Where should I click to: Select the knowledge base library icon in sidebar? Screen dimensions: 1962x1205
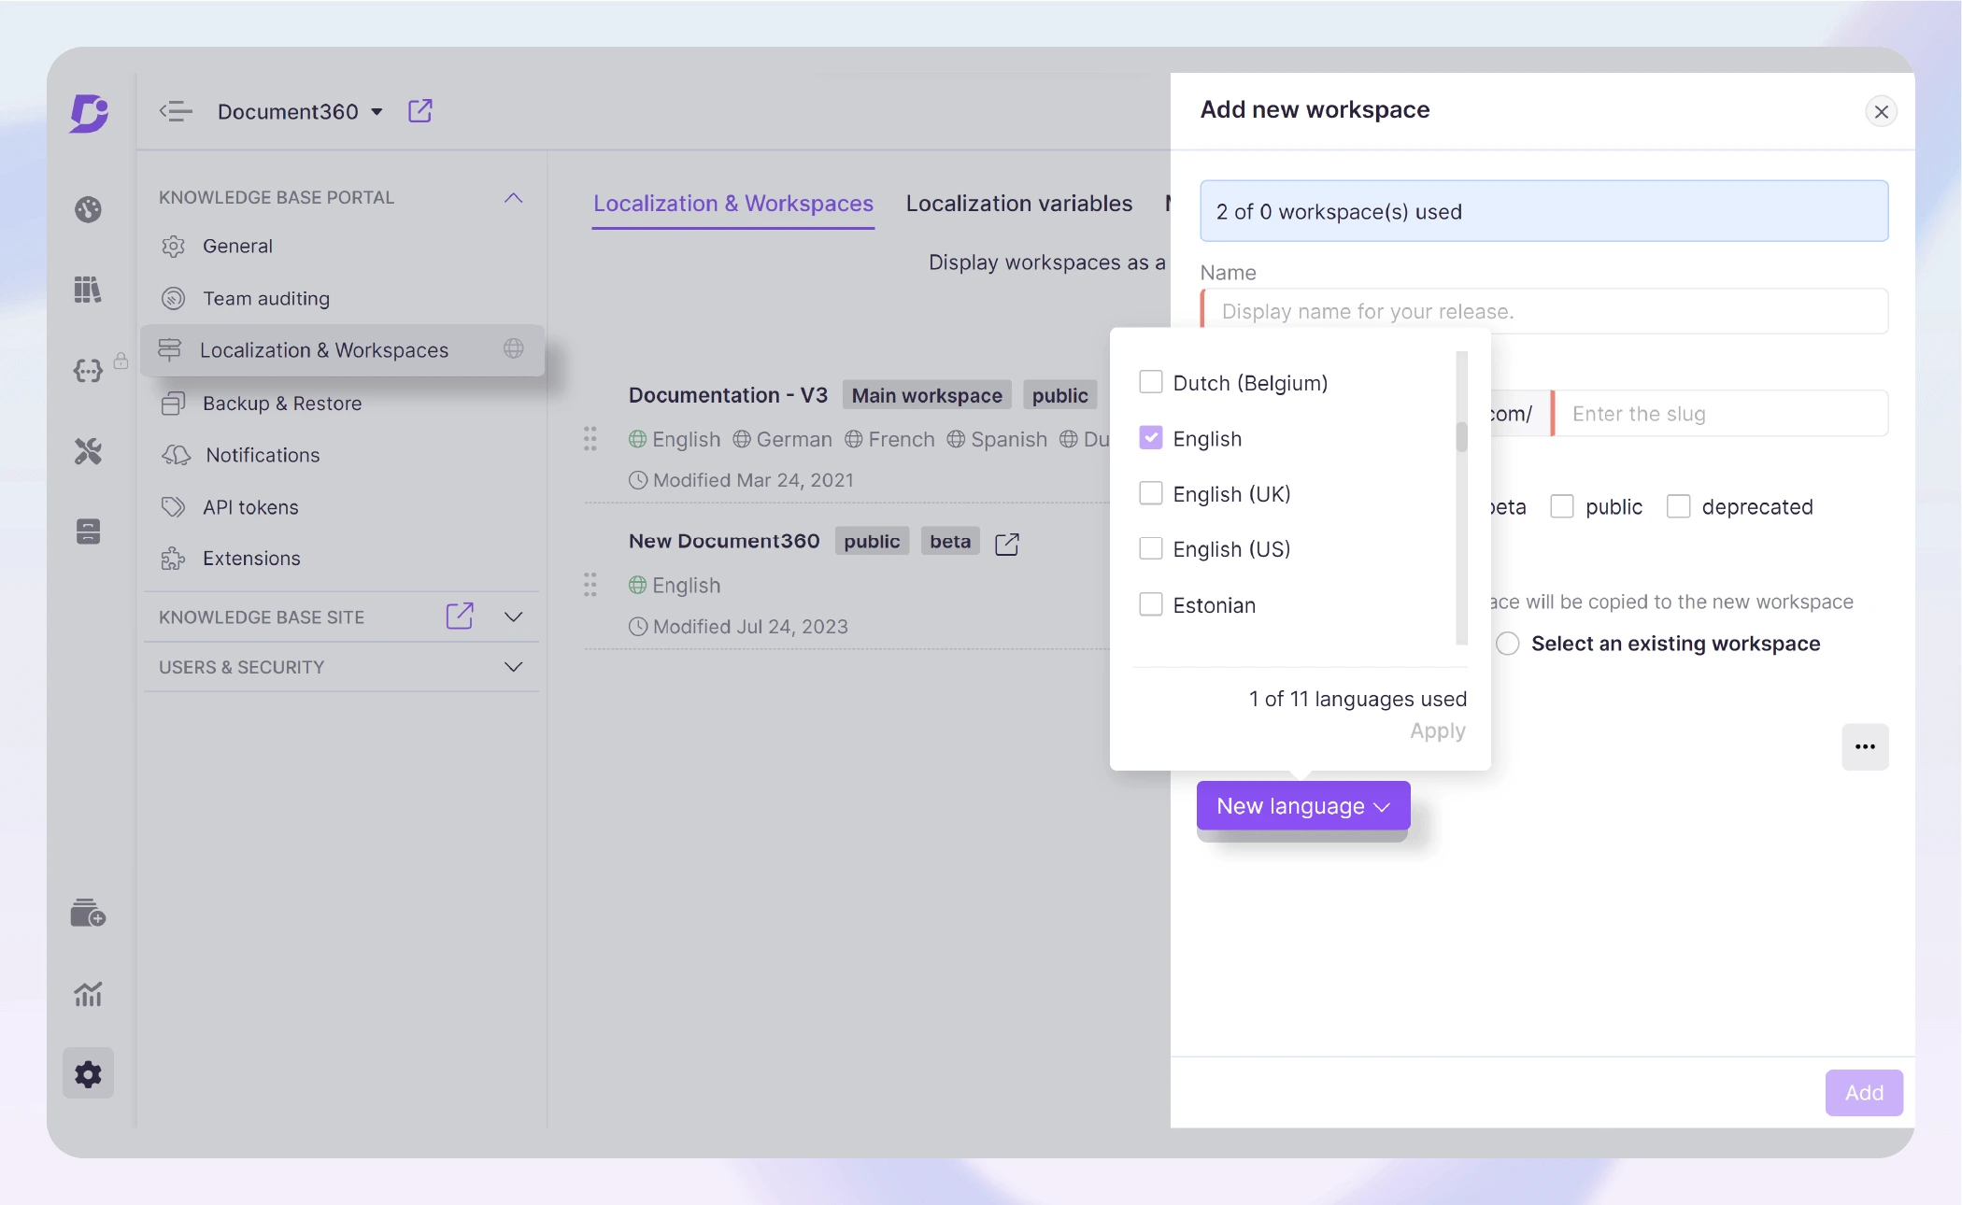click(87, 290)
